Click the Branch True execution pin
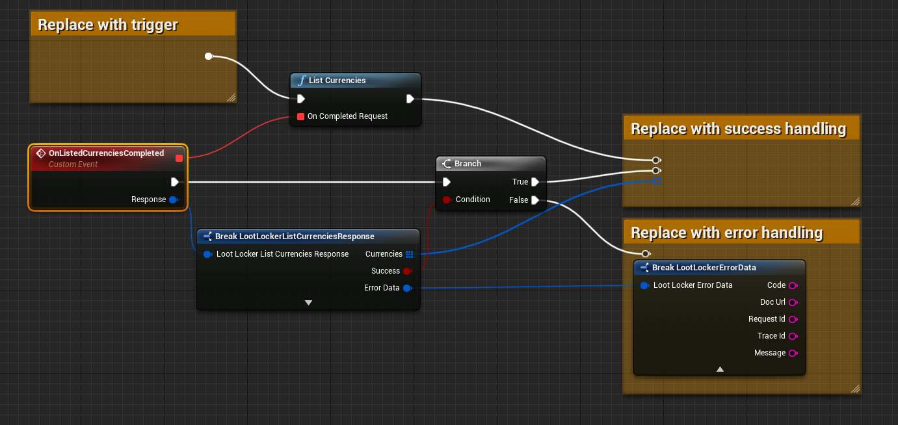898x425 pixels. (535, 182)
